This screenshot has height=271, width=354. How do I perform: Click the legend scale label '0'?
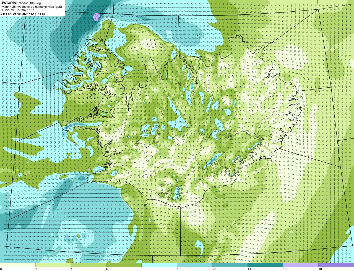pyautogui.click(x=1, y=269)
